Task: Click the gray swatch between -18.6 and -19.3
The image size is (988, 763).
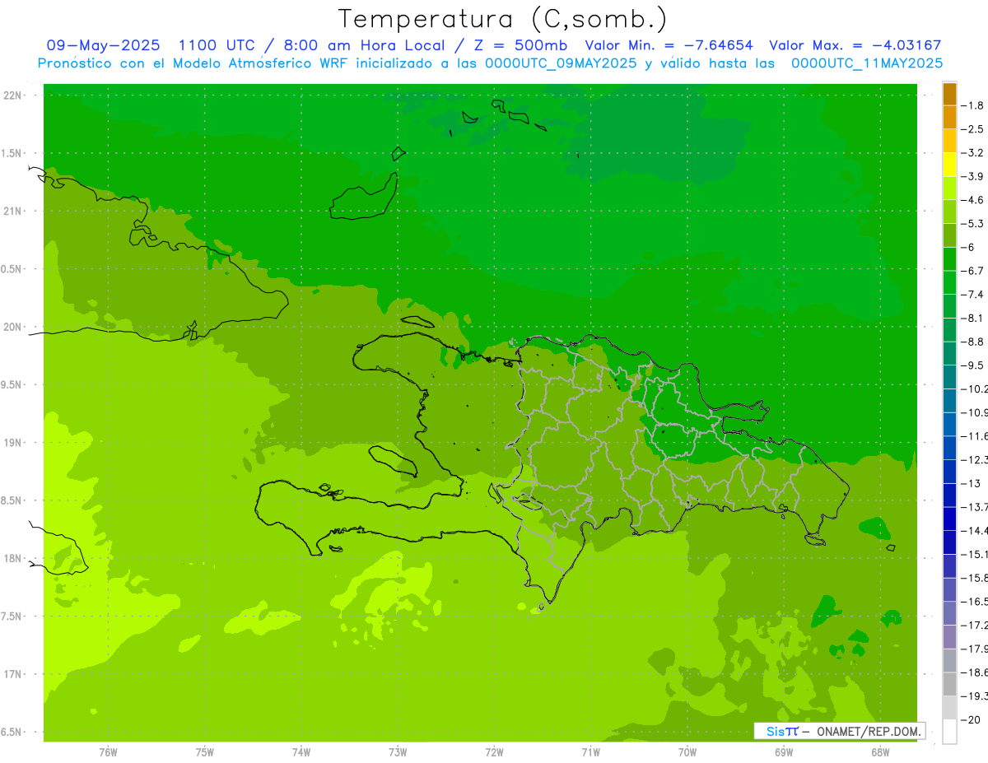Action: [949, 684]
